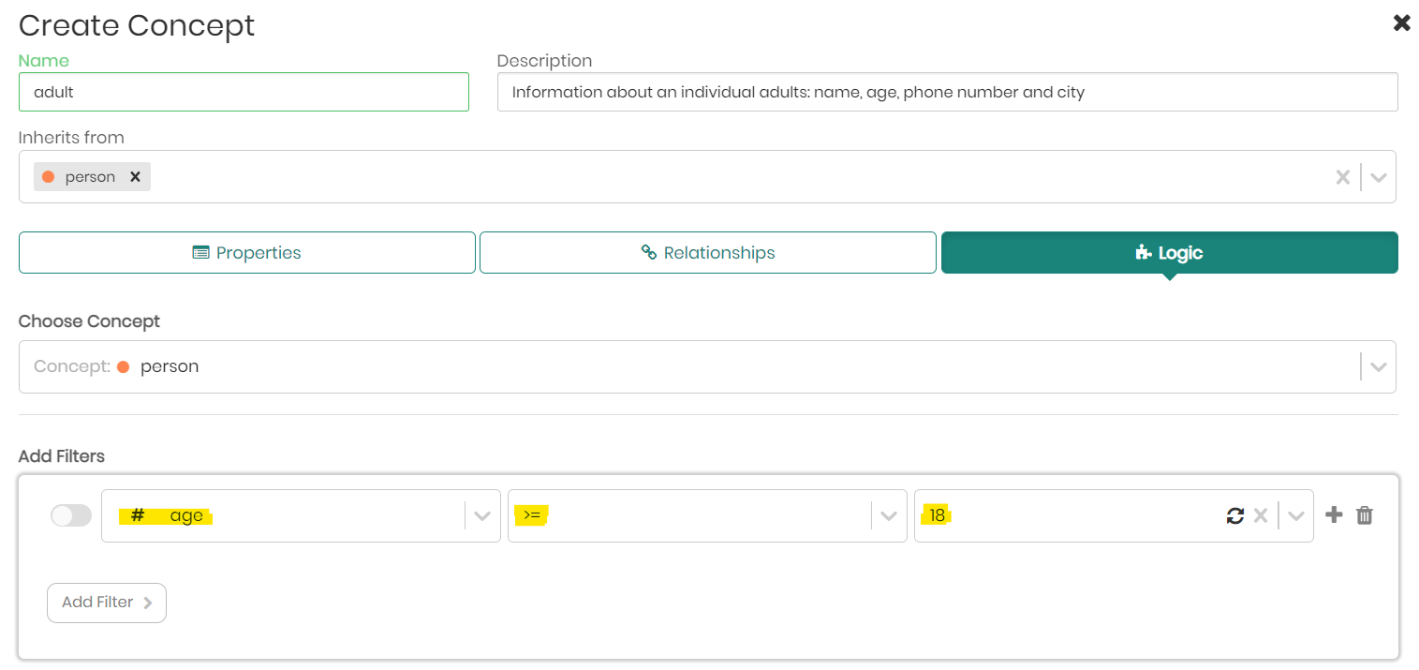Image resolution: width=1419 pixels, height=670 pixels.
Task: Open the Choose Concept dropdown arrow
Action: click(1378, 366)
